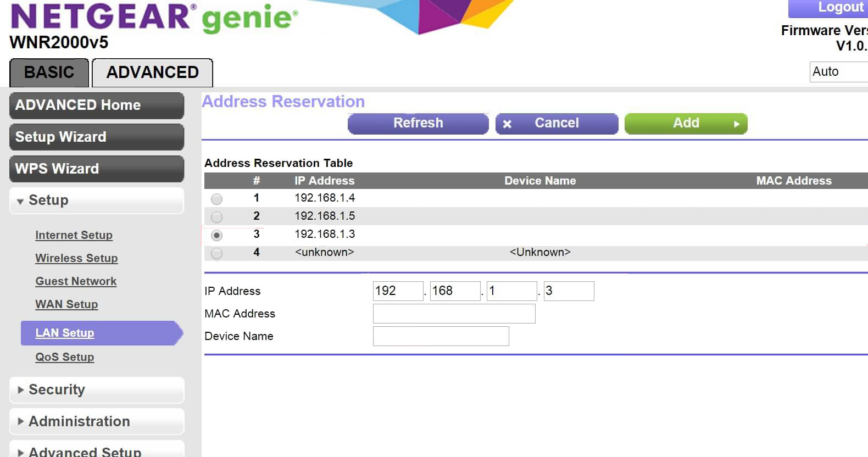Click the fourth IP octet field
This screenshot has height=457, width=868.
[569, 291]
